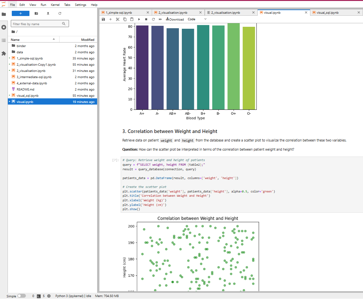Close the visual_sql.ipynb tab
363x299 pixels.
(x=359, y=12)
